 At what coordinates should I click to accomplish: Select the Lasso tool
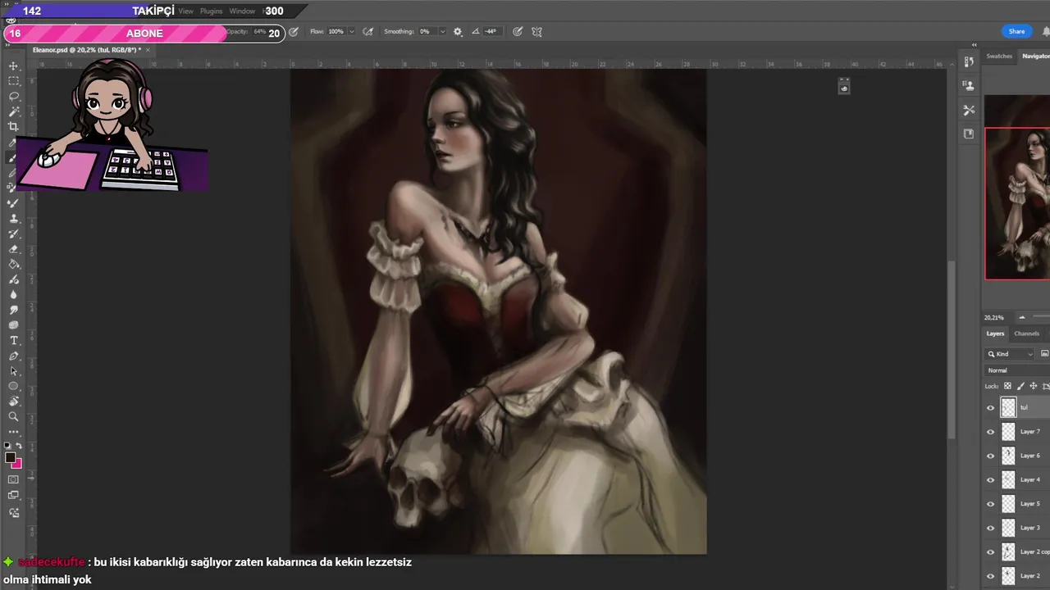click(13, 96)
